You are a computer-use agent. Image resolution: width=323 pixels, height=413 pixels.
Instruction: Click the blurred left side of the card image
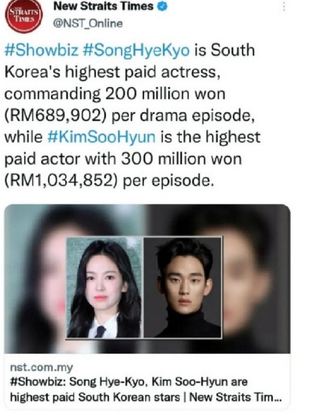[34, 279]
